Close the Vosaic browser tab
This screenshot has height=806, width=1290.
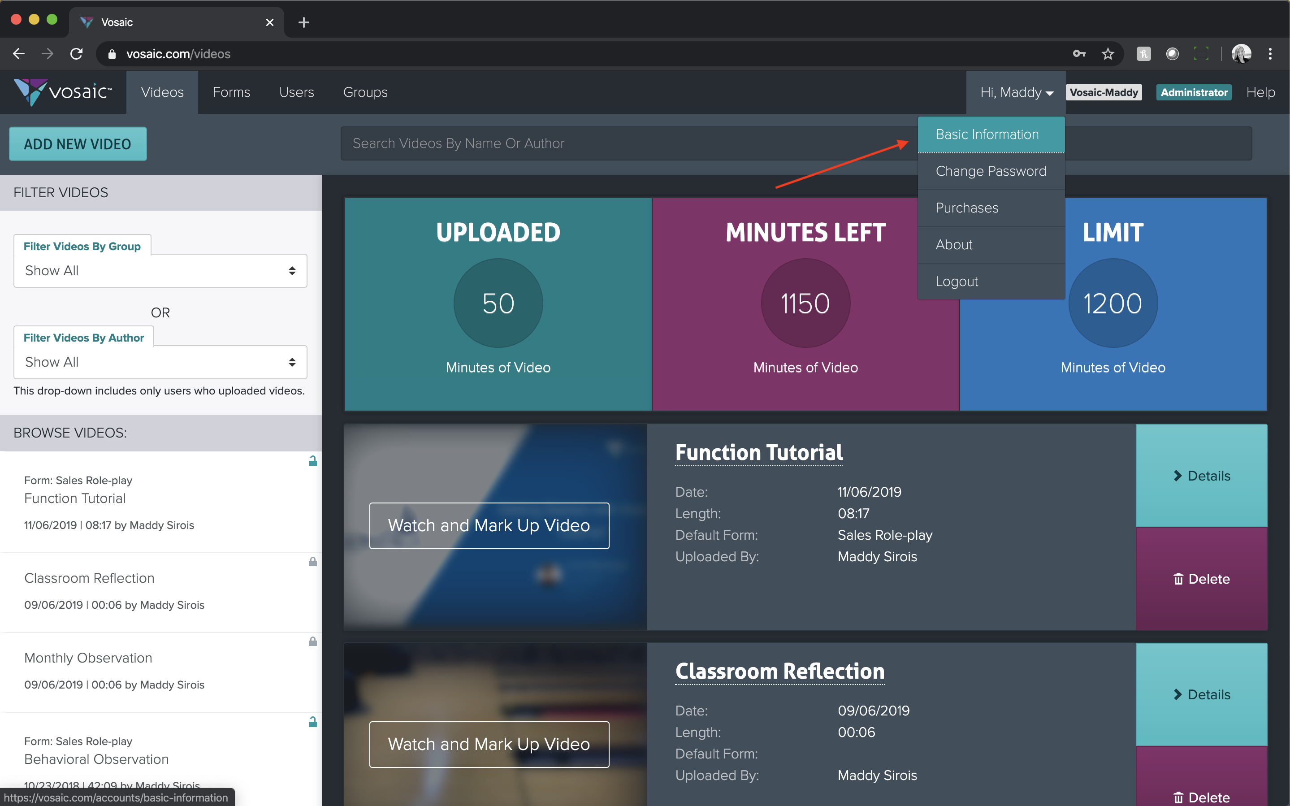[x=270, y=22]
